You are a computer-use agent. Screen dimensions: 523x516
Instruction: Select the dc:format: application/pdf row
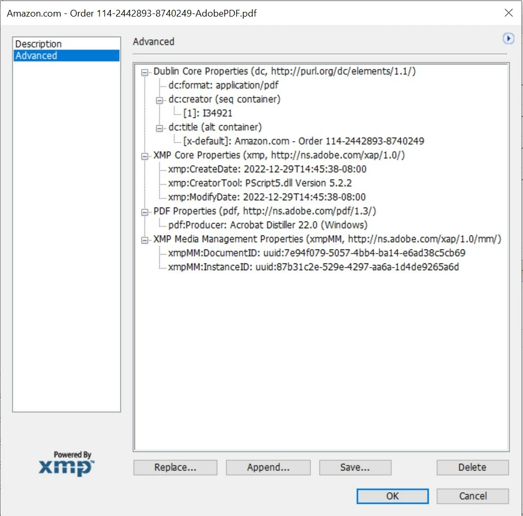[223, 85]
